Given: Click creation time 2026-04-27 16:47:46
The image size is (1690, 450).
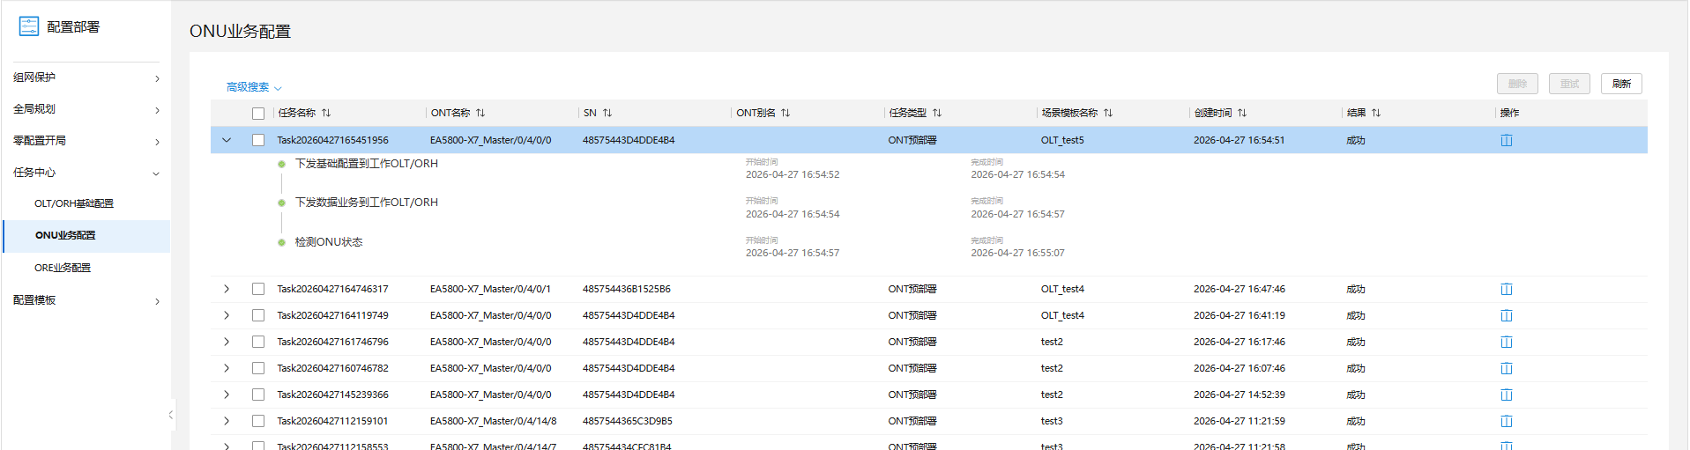Looking at the screenshot, I should tap(1239, 289).
